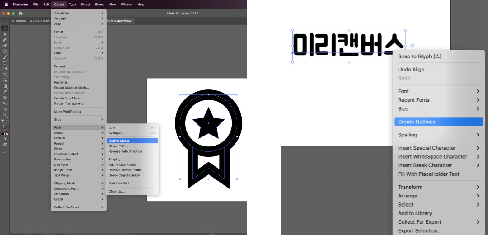Choose Fill With PlaceHolder Text

[x=438, y=174]
